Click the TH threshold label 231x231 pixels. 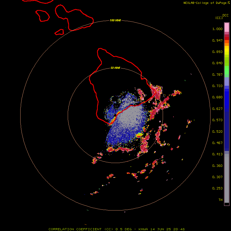pyautogui.click(x=220, y=200)
